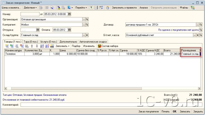Open the Create based on icon dropdown
Screen dimensions: 205x115
tap(70, 8)
